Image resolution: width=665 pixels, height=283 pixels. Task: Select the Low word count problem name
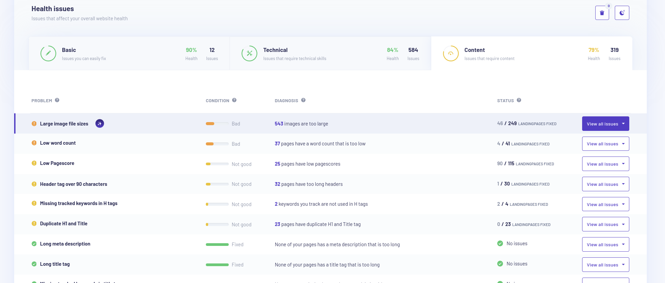pyautogui.click(x=58, y=143)
